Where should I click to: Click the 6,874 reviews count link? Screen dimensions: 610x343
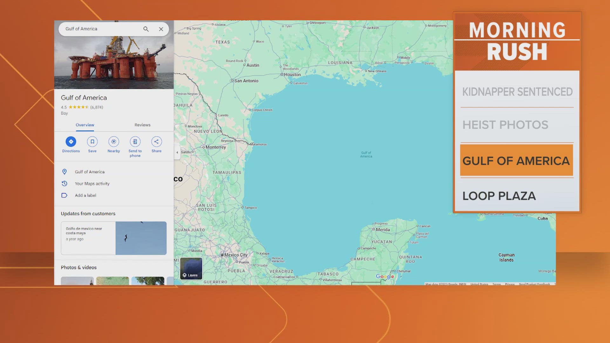click(97, 107)
